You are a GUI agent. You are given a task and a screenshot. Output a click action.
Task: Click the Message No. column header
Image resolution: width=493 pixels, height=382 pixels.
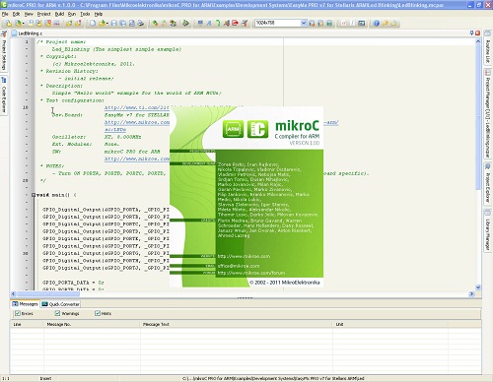[92, 324]
